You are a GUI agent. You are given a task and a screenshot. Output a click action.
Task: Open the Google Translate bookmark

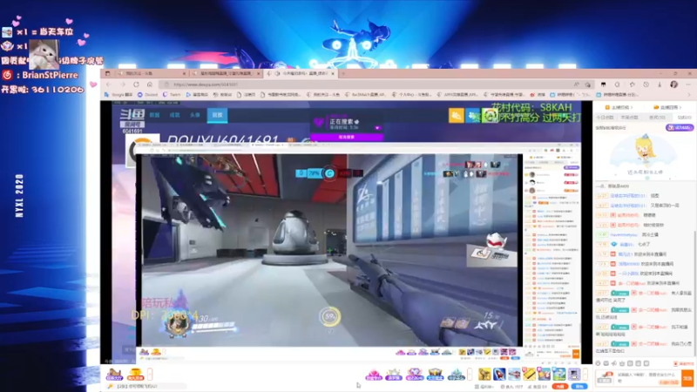118,95
